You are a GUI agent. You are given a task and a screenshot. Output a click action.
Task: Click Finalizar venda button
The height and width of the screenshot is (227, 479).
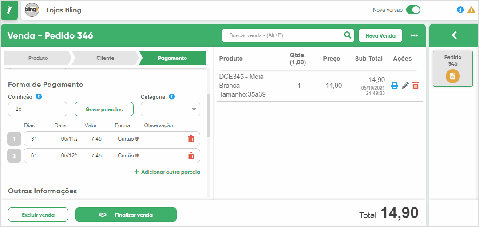[126, 215]
